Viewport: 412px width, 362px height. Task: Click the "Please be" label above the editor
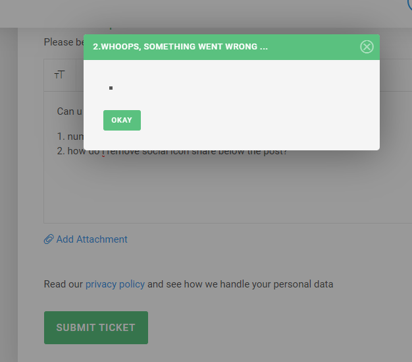coord(64,42)
